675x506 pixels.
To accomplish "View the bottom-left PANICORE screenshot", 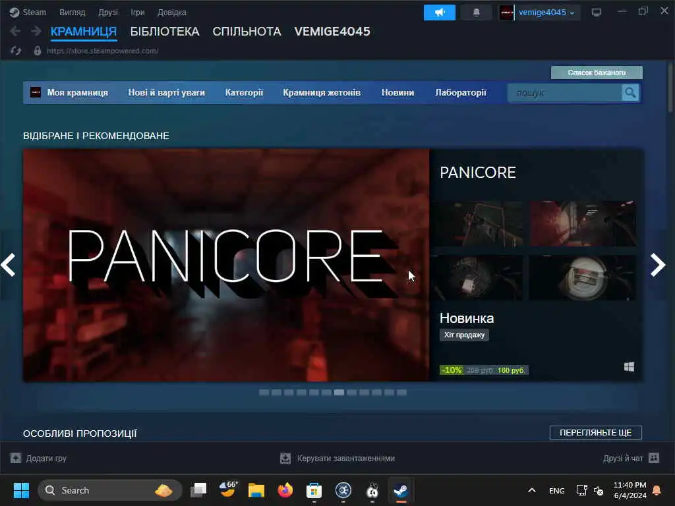I will (479, 277).
